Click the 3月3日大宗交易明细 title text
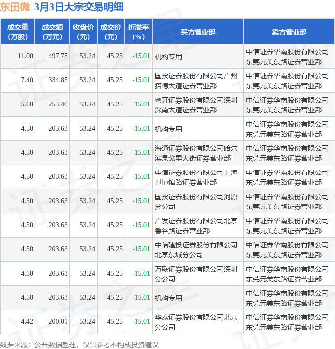 click(x=79, y=7)
